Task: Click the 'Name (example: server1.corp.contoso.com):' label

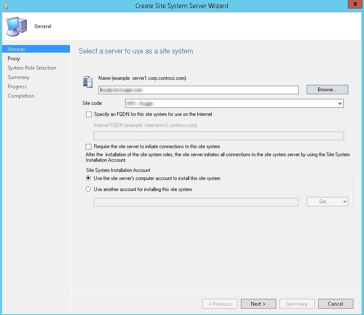Action: point(143,78)
